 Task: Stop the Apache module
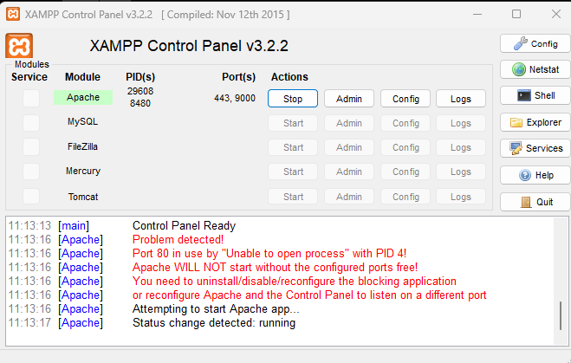pos(293,99)
